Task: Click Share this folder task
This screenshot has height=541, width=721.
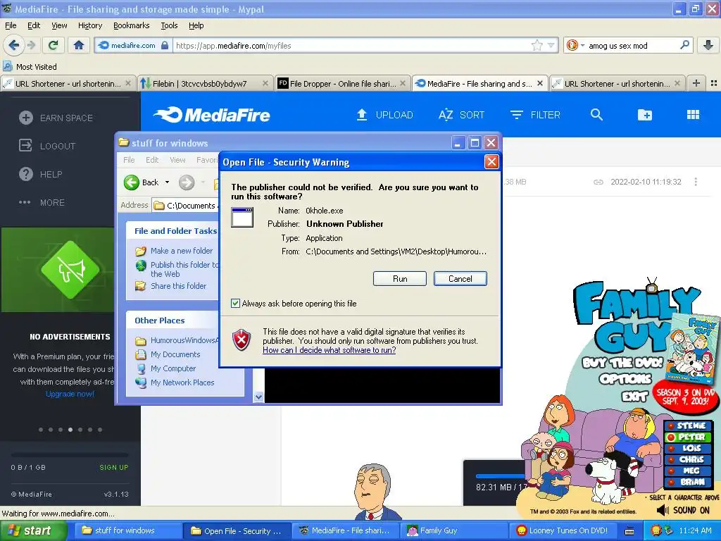Action: (x=178, y=286)
